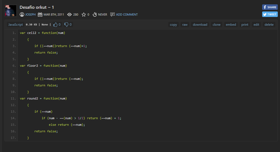Open JOSEPH's profile link
This screenshot has width=280, height=152.
pos(30,14)
